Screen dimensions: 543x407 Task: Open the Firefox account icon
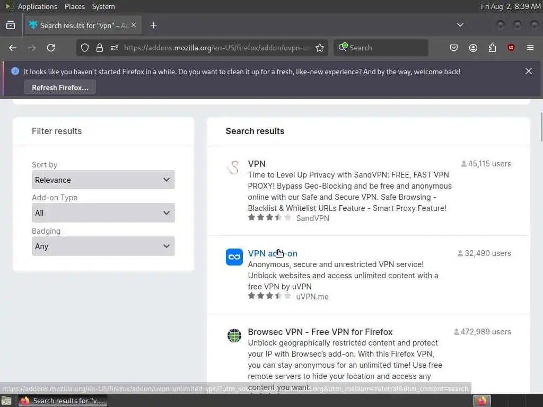pyautogui.click(x=473, y=48)
